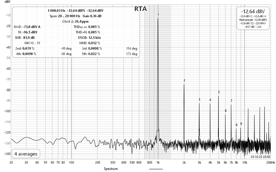The width and height of the screenshot is (276, 172).
Task: Click the large -12,64 dBV level readout
Action: (253, 12)
